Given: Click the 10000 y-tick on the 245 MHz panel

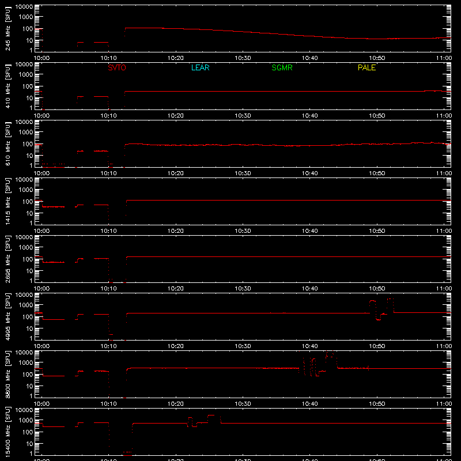Looking at the screenshot, I should 24,7.
